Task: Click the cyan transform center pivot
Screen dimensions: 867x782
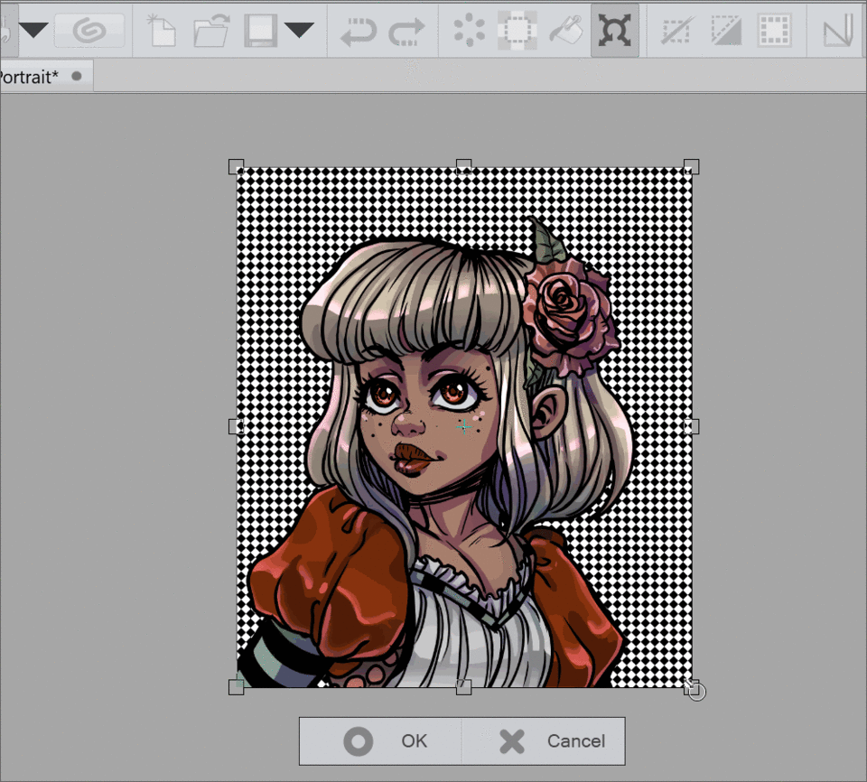Action: 464,427
